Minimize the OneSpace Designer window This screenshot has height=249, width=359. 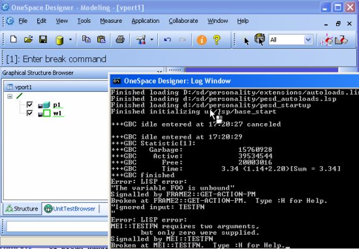(x=325, y=8)
